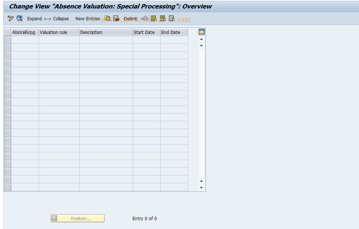Click first row AbsValGrpg cell
Viewport: 359px width, 229px height.
coord(25,40)
